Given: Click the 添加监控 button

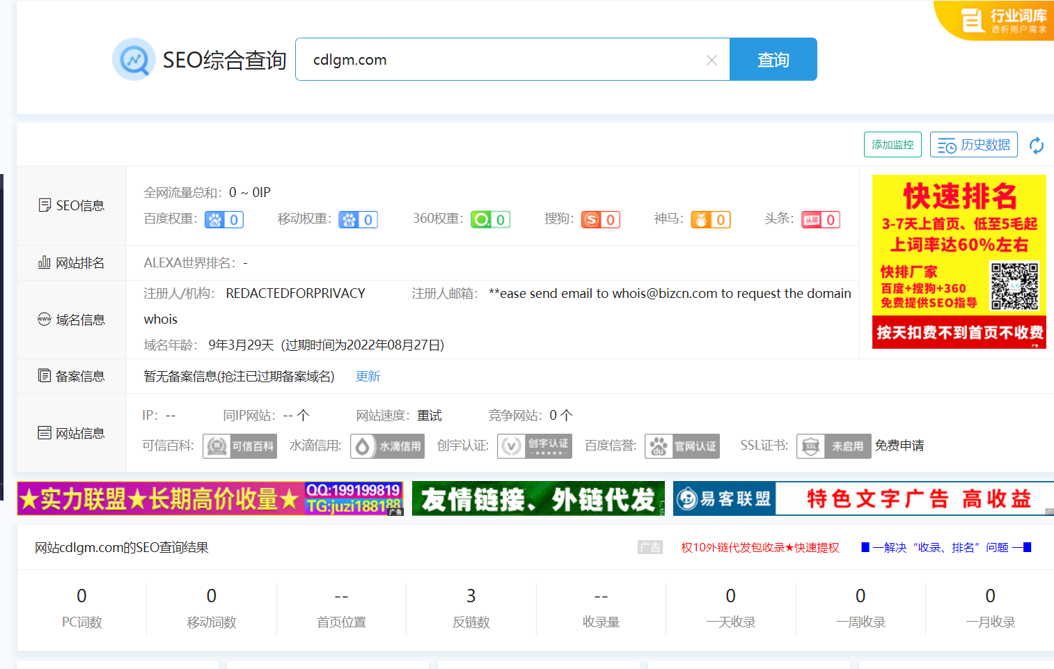Looking at the screenshot, I should click(x=892, y=145).
